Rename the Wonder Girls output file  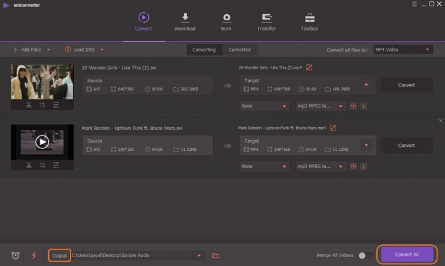coord(309,67)
